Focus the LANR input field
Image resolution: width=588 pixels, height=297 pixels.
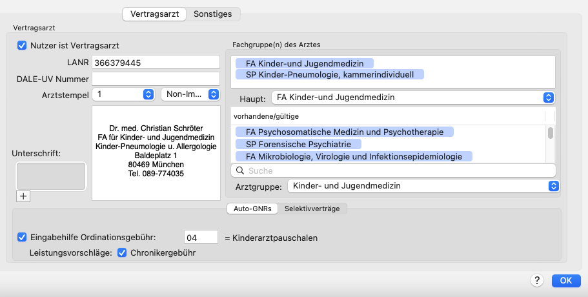point(156,62)
